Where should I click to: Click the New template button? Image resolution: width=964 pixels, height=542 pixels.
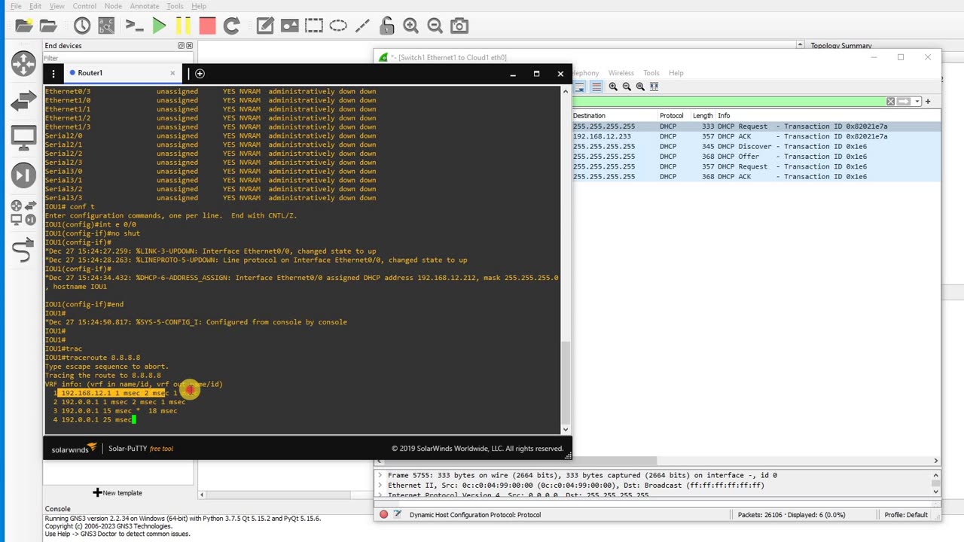(117, 492)
